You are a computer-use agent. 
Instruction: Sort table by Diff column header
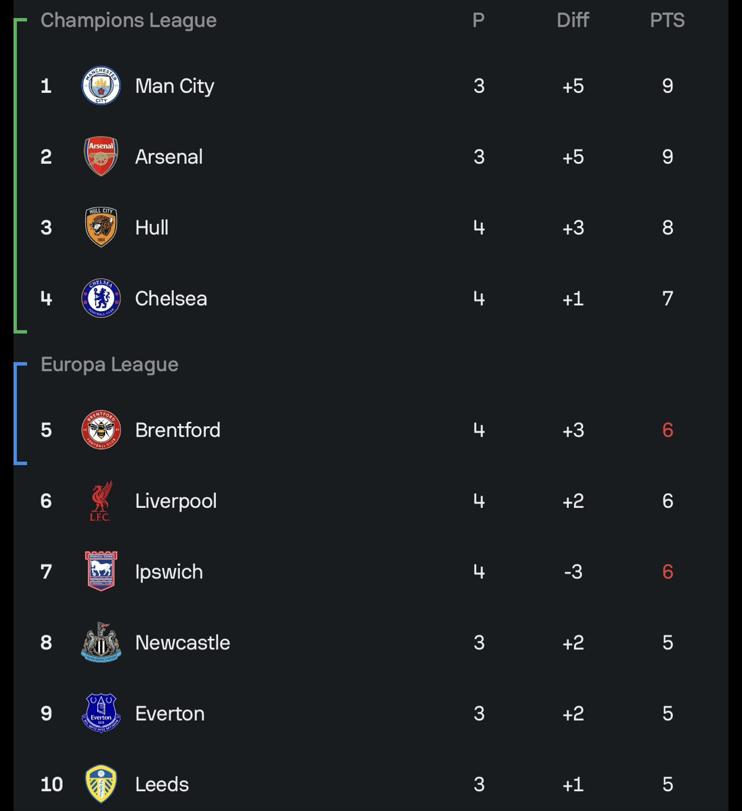click(x=573, y=20)
